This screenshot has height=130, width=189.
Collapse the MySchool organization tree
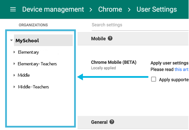click(x=11, y=40)
